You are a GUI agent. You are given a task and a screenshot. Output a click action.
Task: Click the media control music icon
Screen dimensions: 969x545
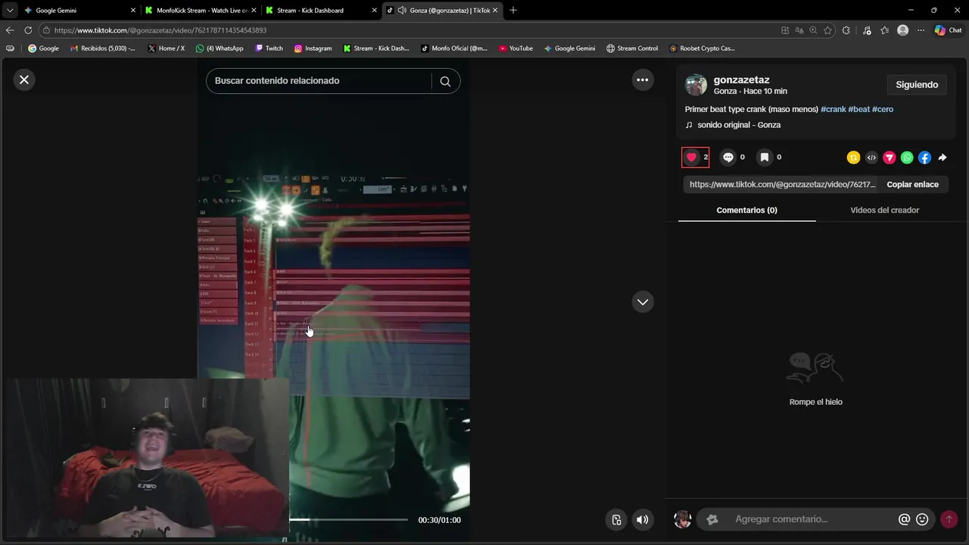(867, 30)
